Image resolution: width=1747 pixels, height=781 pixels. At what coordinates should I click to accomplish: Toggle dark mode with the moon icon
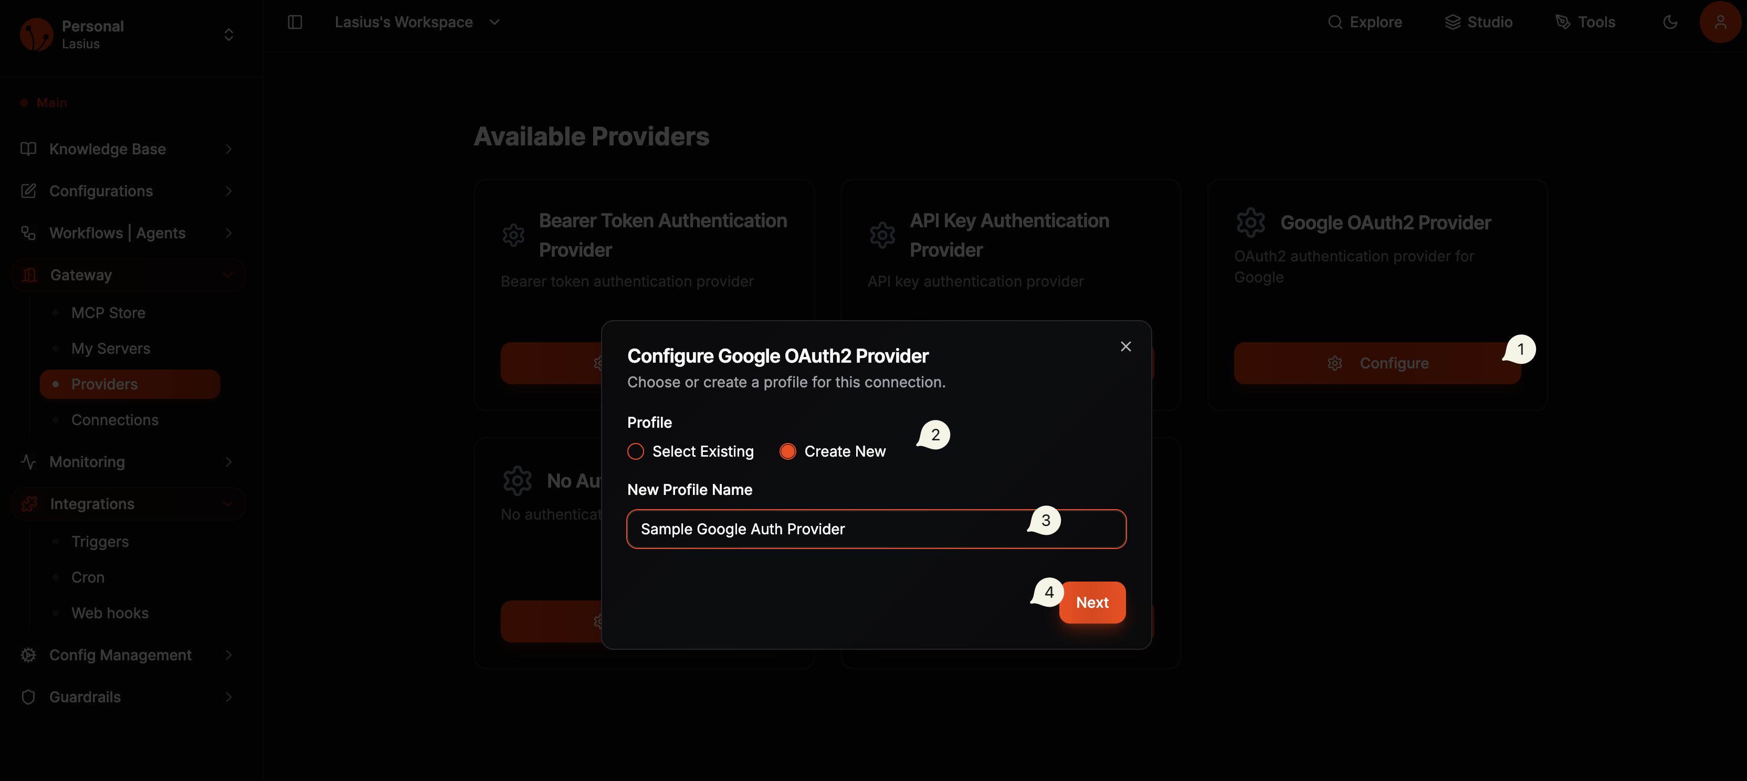tap(1669, 22)
